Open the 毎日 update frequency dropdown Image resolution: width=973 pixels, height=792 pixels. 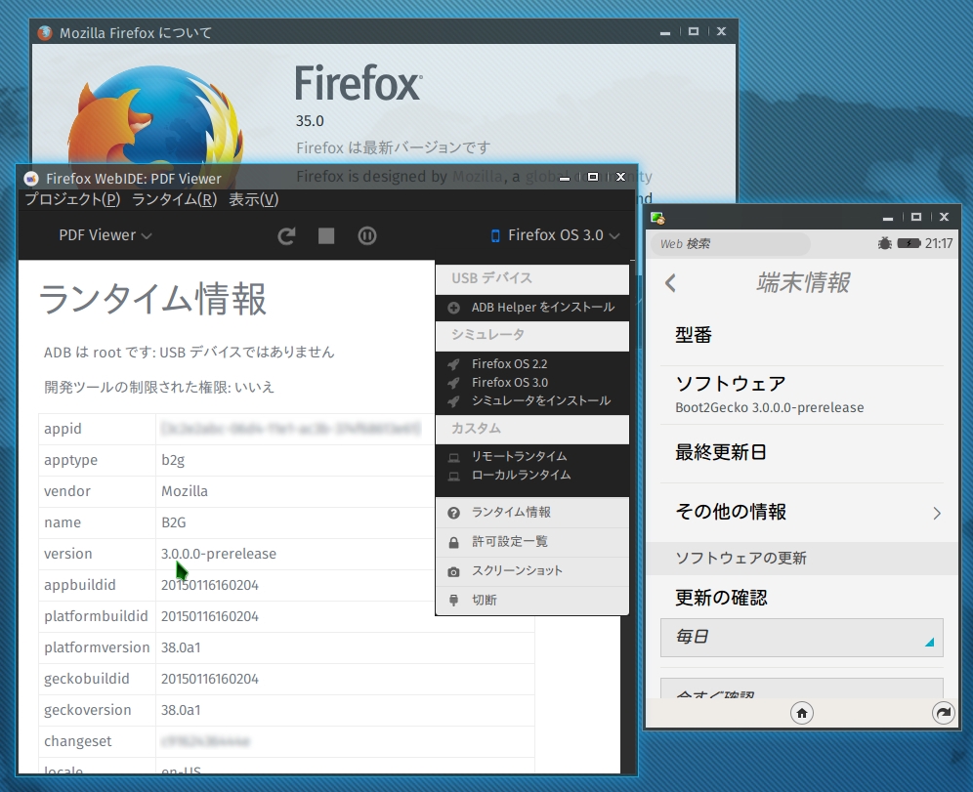click(x=802, y=637)
